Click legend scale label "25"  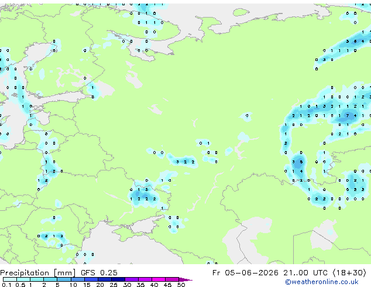114,285
